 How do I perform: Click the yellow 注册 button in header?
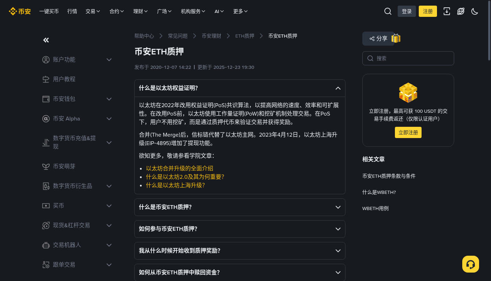(428, 11)
